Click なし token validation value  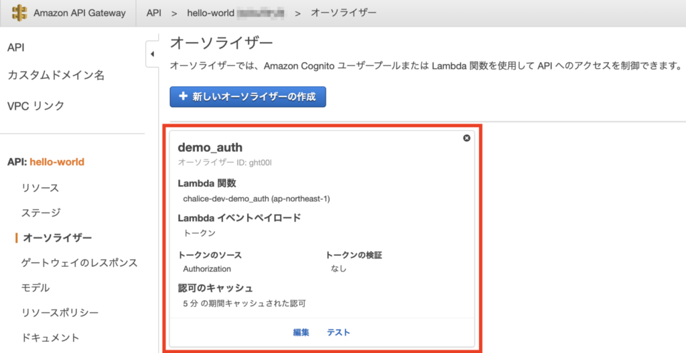point(338,269)
